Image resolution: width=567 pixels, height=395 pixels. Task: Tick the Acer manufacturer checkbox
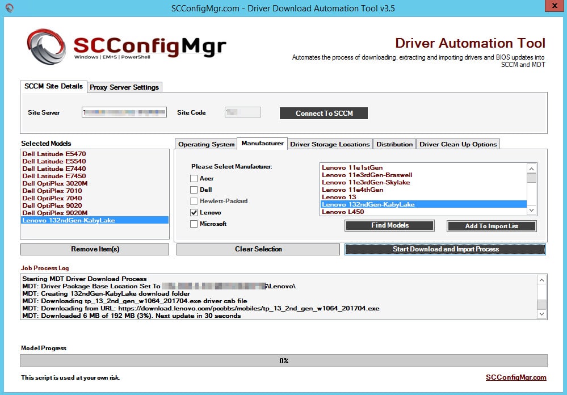click(x=194, y=178)
